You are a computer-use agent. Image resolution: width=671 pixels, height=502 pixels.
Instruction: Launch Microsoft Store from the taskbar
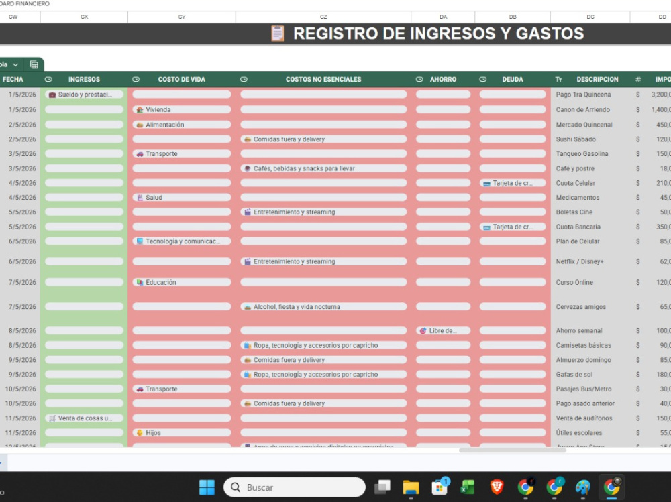[x=440, y=487]
